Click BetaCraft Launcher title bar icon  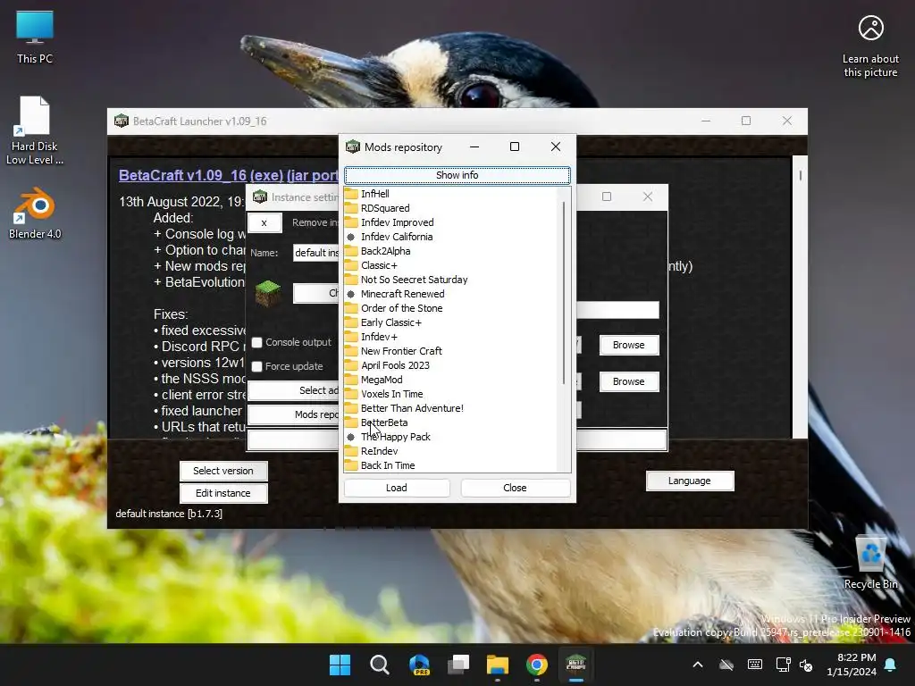pyautogui.click(x=122, y=121)
